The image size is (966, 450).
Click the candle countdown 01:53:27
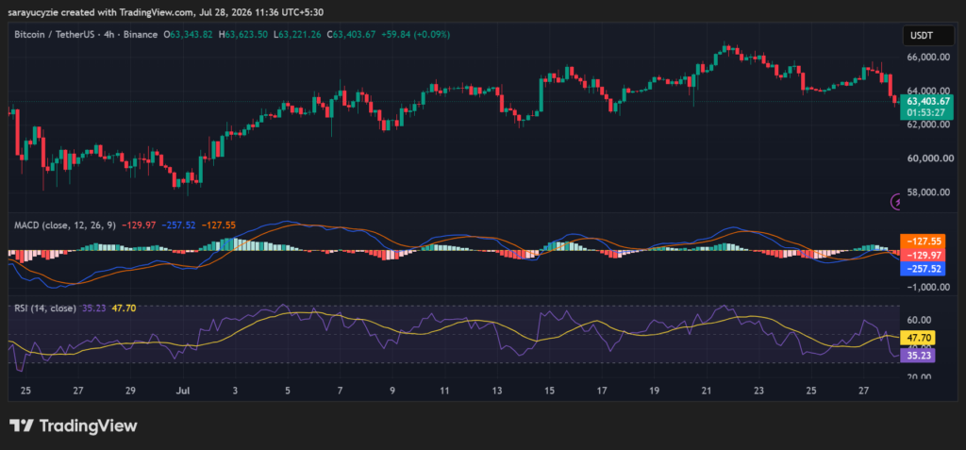click(924, 112)
